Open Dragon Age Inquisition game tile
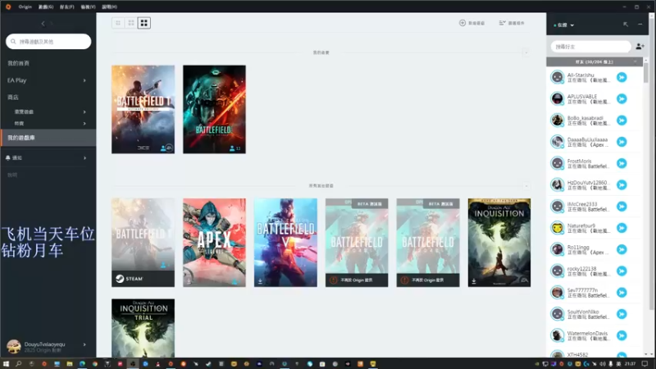This screenshot has height=369, width=656. (x=499, y=243)
